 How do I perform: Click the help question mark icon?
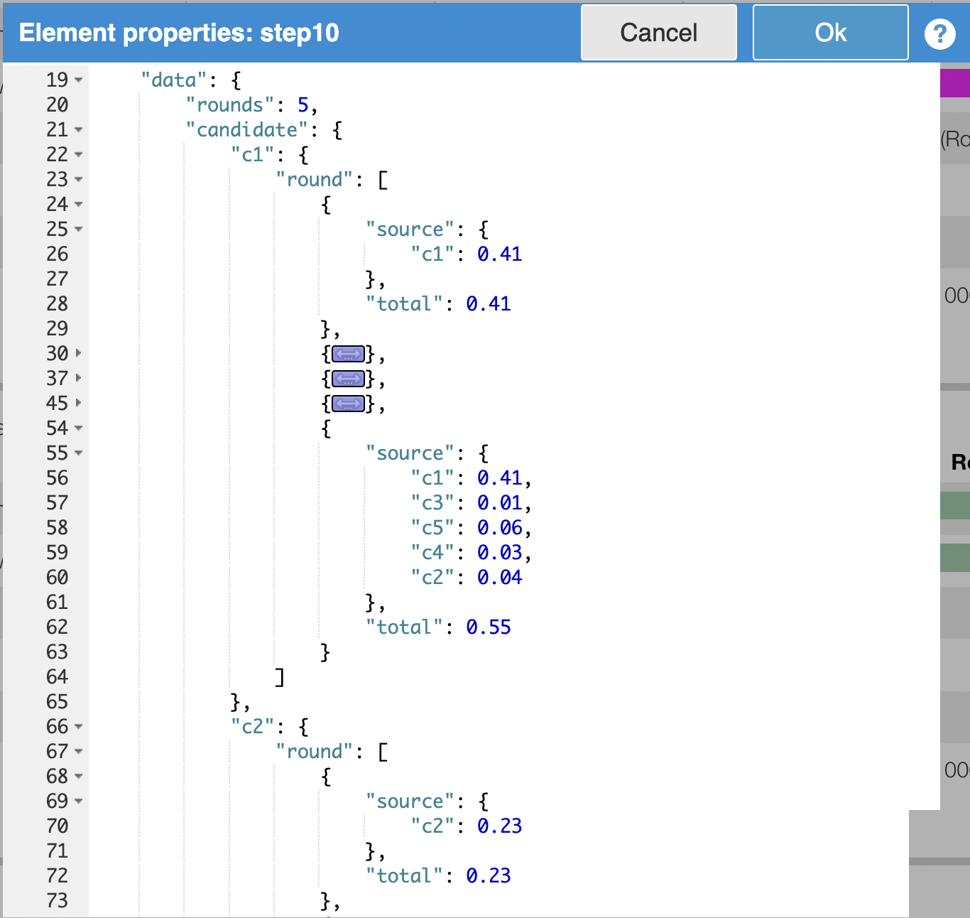click(x=939, y=33)
